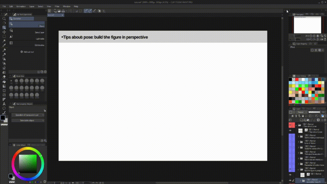Open the Help menu

[76, 6]
